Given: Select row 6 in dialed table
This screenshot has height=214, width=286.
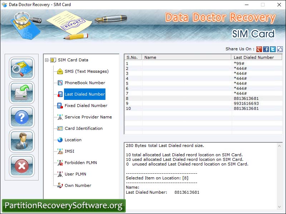Looking at the screenshot, I should pos(203,88).
